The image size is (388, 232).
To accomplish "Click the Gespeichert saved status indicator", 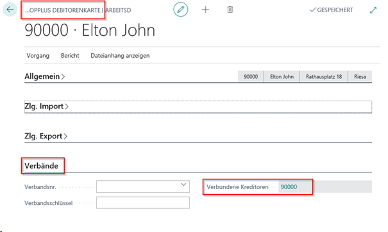I will point(332,10).
